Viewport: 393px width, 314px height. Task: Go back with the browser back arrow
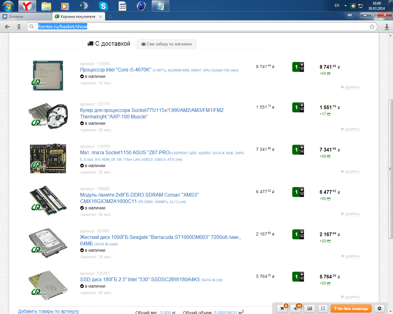tap(7, 27)
